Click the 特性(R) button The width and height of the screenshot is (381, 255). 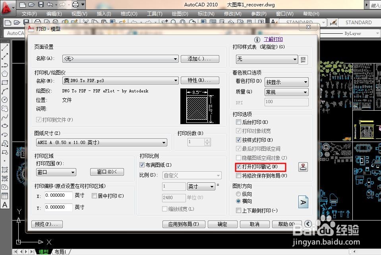200,81
